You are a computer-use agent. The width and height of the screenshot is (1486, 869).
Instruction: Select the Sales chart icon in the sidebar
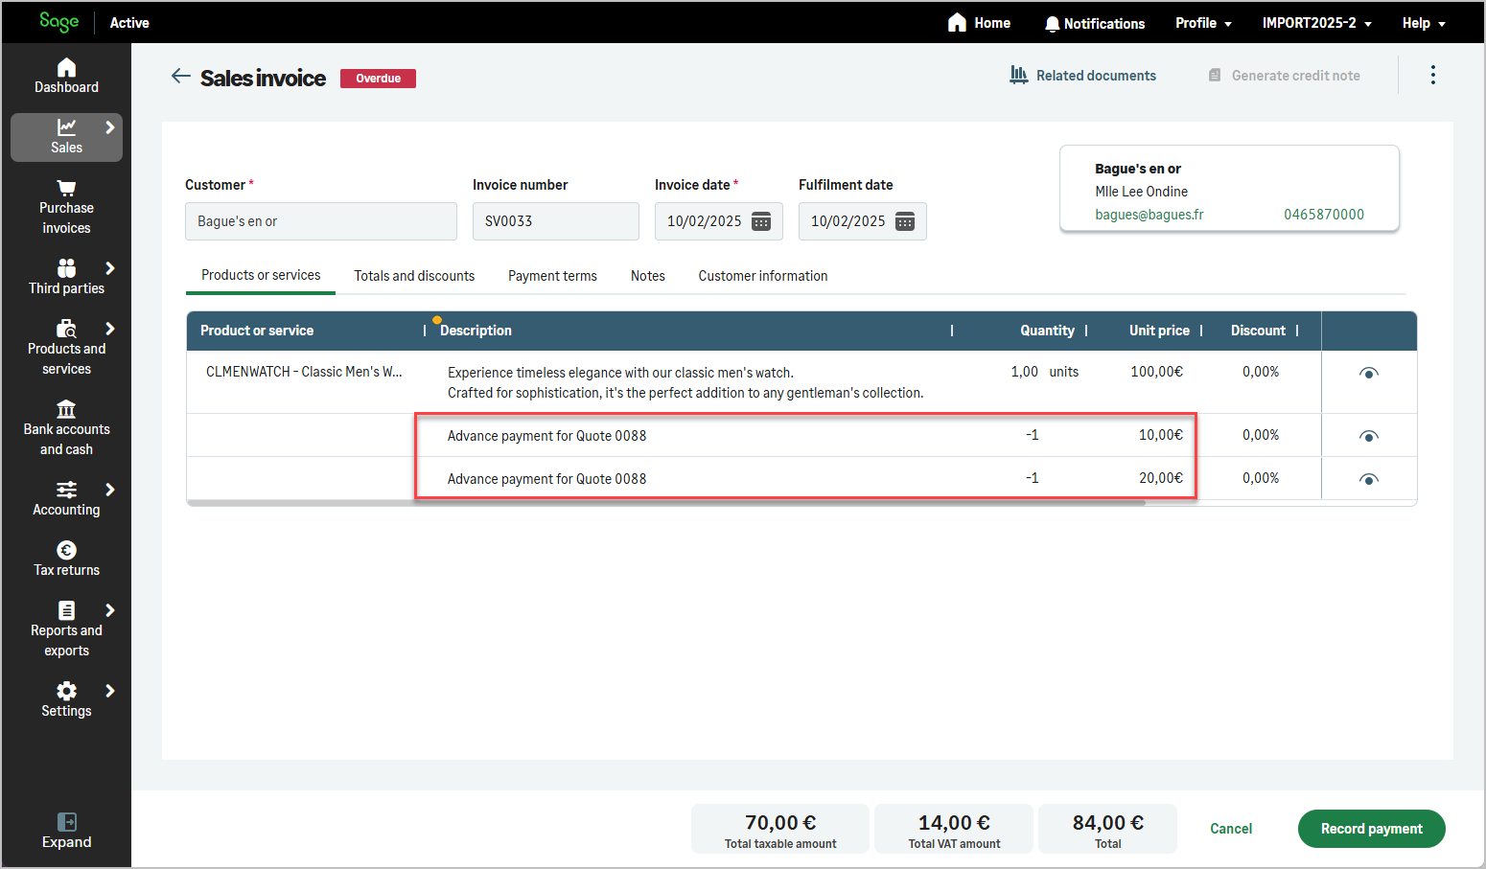click(66, 126)
